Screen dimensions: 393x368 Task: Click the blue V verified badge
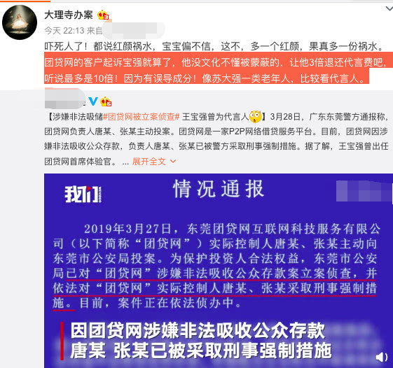click(93, 101)
